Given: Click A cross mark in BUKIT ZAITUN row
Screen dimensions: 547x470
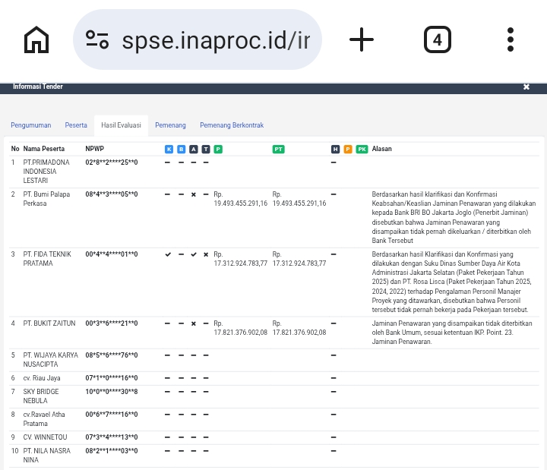Looking at the screenshot, I should tap(193, 323).
